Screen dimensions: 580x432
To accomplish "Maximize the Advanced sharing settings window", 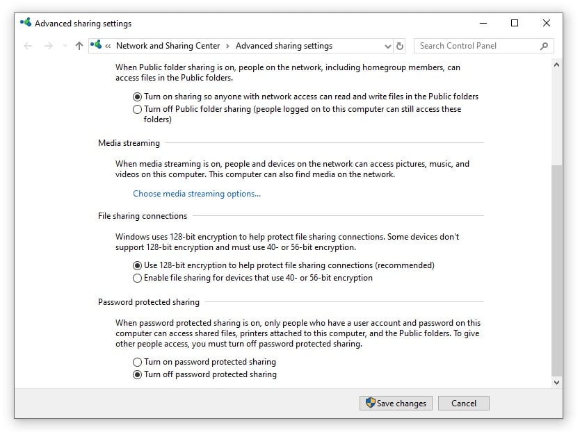I will coord(515,23).
